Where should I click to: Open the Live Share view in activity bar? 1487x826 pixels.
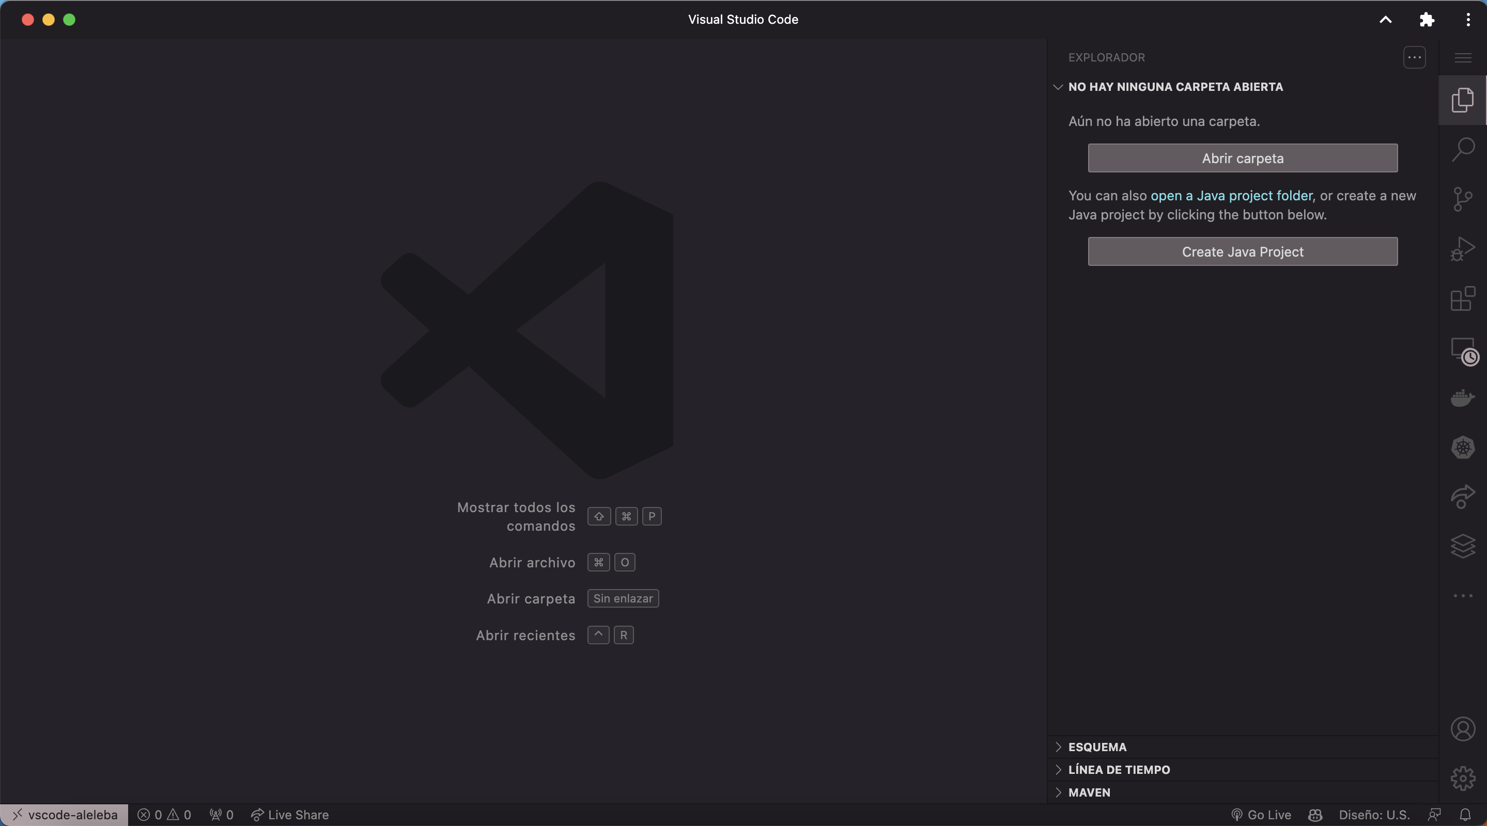click(1463, 497)
